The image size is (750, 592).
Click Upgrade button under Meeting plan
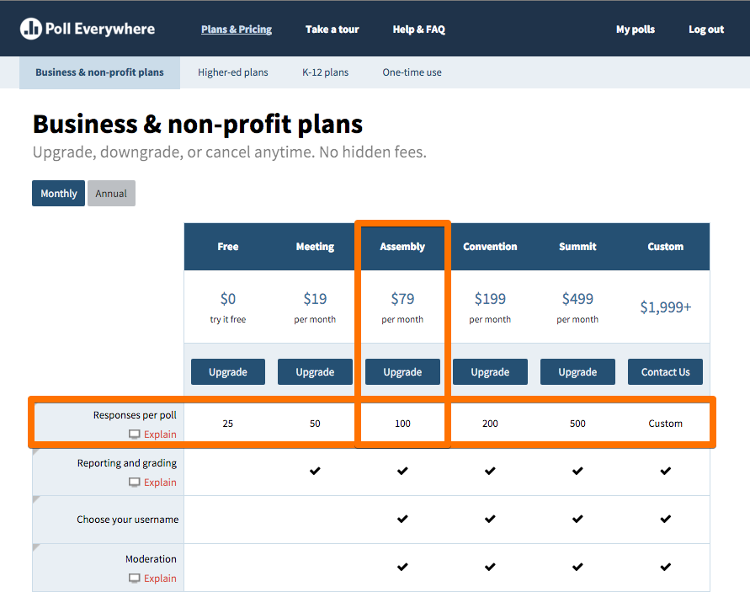[315, 372]
